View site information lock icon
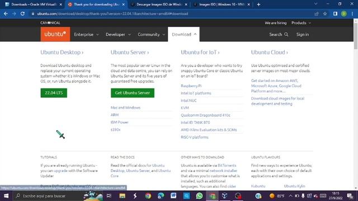This screenshot has width=358, height=201. tap(33, 13)
